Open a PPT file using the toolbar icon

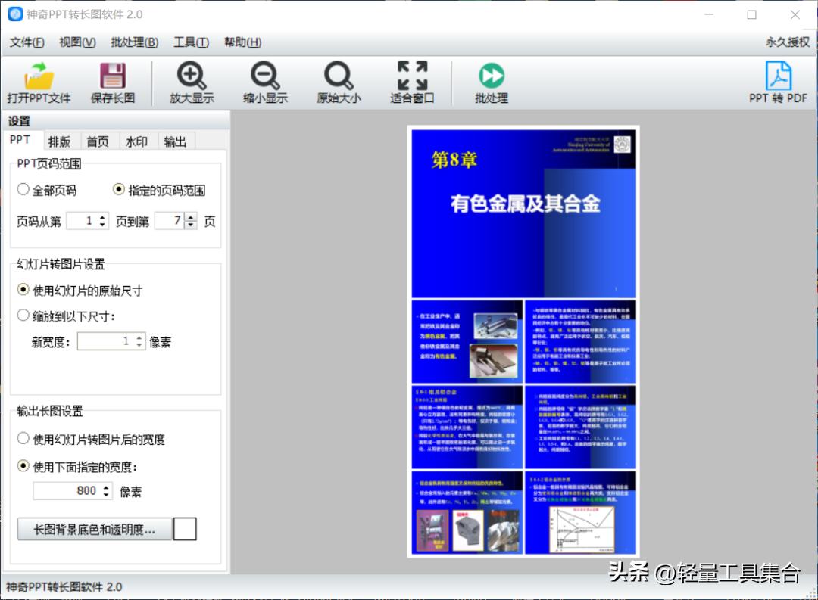(39, 82)
